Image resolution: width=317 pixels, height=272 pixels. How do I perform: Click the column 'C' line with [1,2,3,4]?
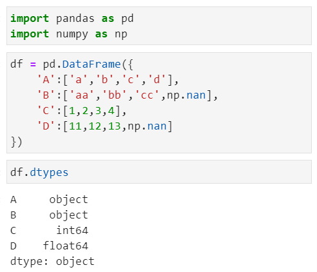(x=82, y=111)
